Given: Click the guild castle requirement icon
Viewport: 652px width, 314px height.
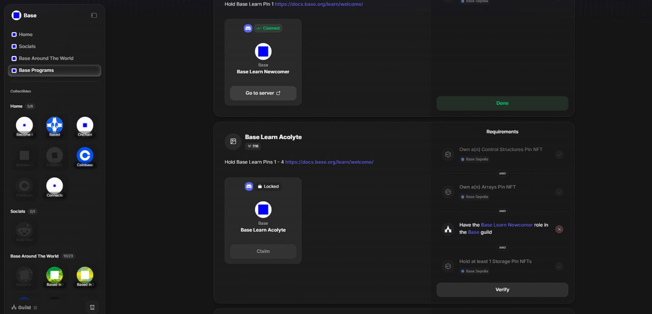Looking at the screenshot, I should coord(448,229).
